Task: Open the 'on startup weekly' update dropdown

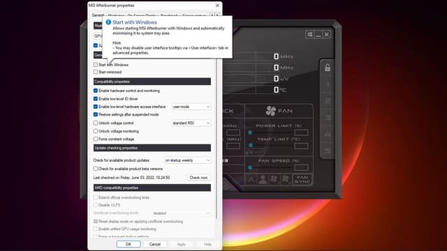Action: tap(188, 160)
